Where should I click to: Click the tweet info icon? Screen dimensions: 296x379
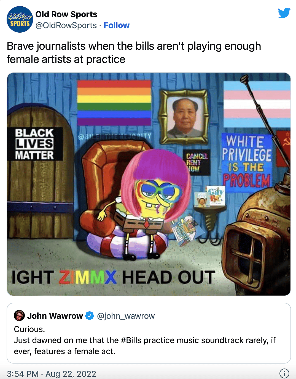(x=284, y=373)
